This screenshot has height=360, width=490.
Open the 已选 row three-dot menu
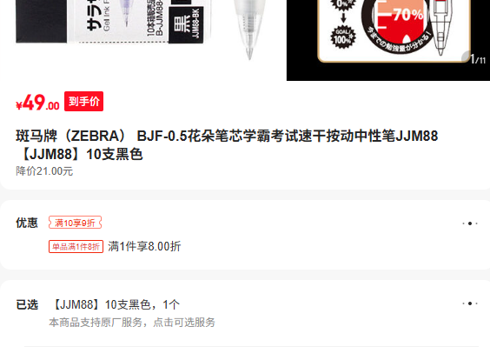click(470, 303)
